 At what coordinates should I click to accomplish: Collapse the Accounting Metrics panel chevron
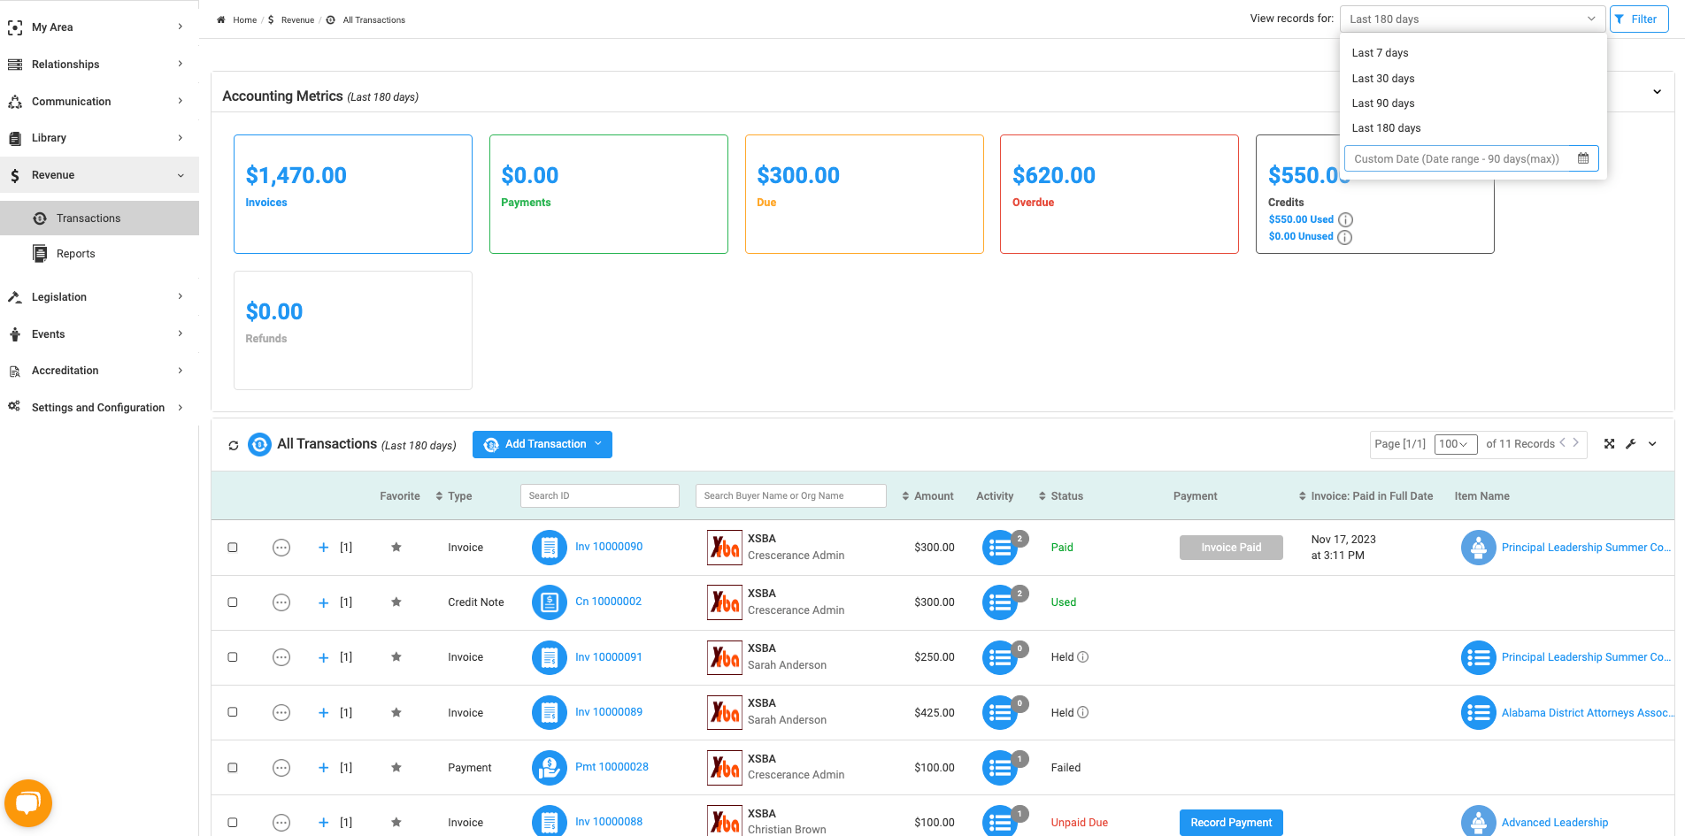(1658, 92)
